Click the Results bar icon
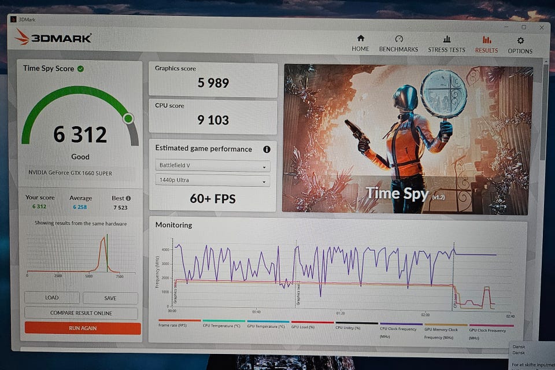 pos(487,40)
